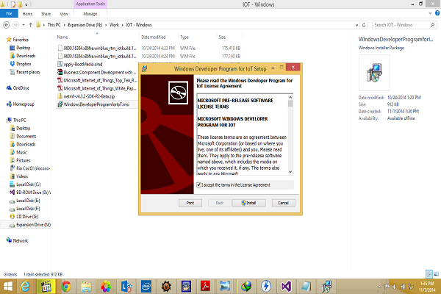Viewport: 441px width, 294px height.
Task: Tick the accept license terms checkbox
Action: [198, 184]
